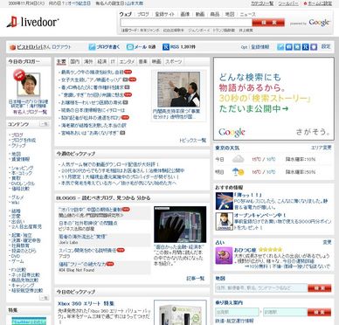
Task: Open the オープンキャンペーン中！ promo link
Action: 260,216
